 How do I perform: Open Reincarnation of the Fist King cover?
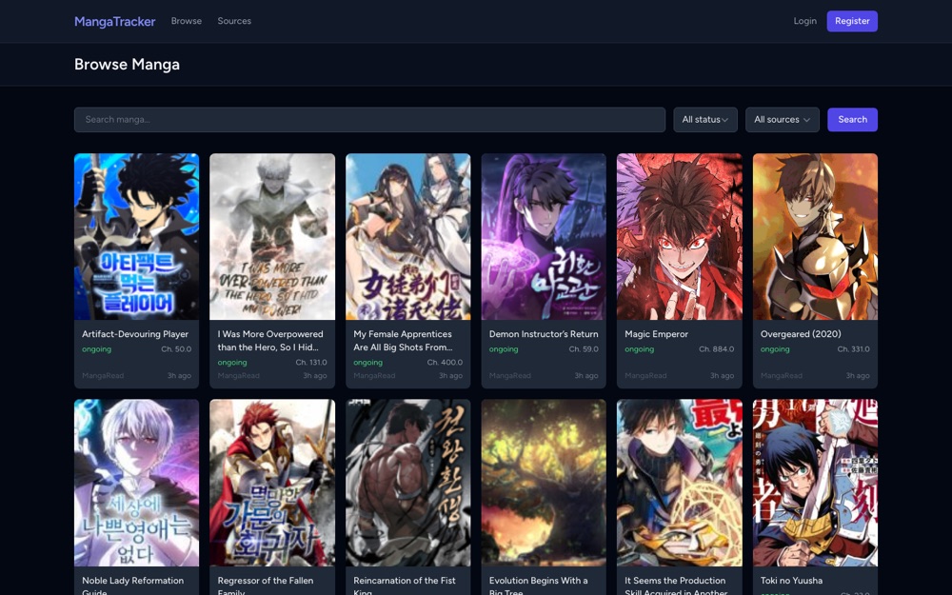point(408,483)
